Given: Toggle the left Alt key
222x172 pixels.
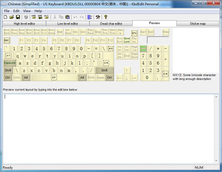Looking at the screenshot, I should 26,78.
